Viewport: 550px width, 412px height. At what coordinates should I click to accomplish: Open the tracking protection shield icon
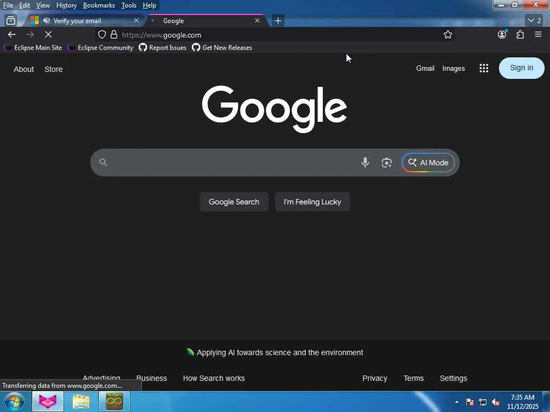[102, 35]
